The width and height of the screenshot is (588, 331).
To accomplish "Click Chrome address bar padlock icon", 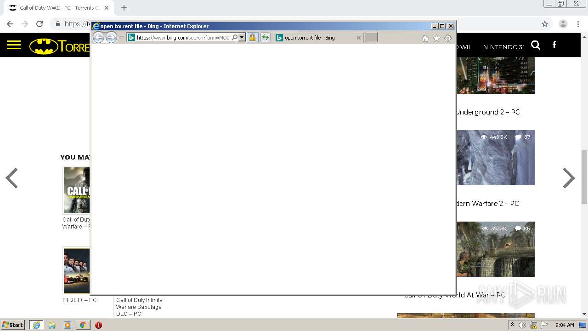I will (x=57, y=24).
